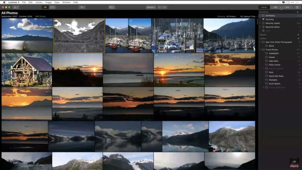Open the Shanghai folder
Viewport: 302px width, 170px height.
point(280,80)
